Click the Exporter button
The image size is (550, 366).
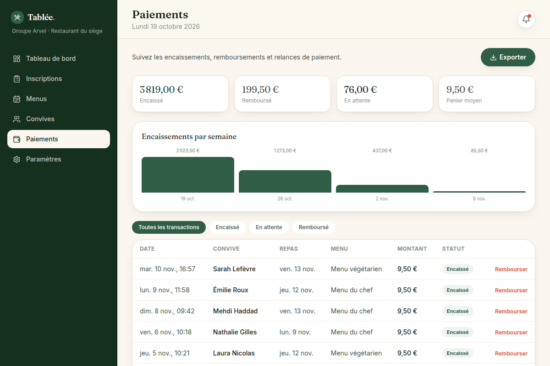coord(508,57)
